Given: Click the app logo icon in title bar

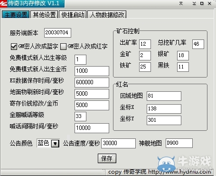Looking at the screenshot, I should 3,3.
